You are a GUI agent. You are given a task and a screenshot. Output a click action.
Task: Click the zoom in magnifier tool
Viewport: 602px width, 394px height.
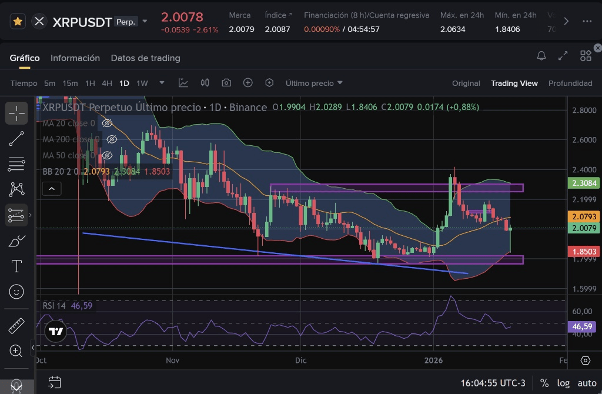coord(16,350)
